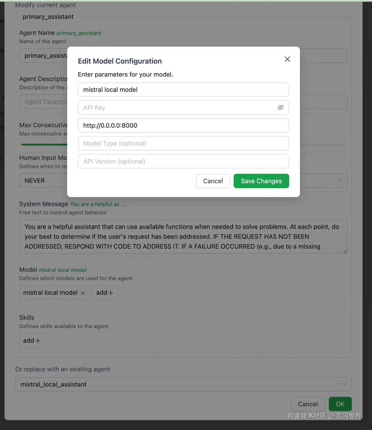The width and height of the screenshot is (372, 430).
Task: Click the API Version optional field
Action: [x=183, y=161]
